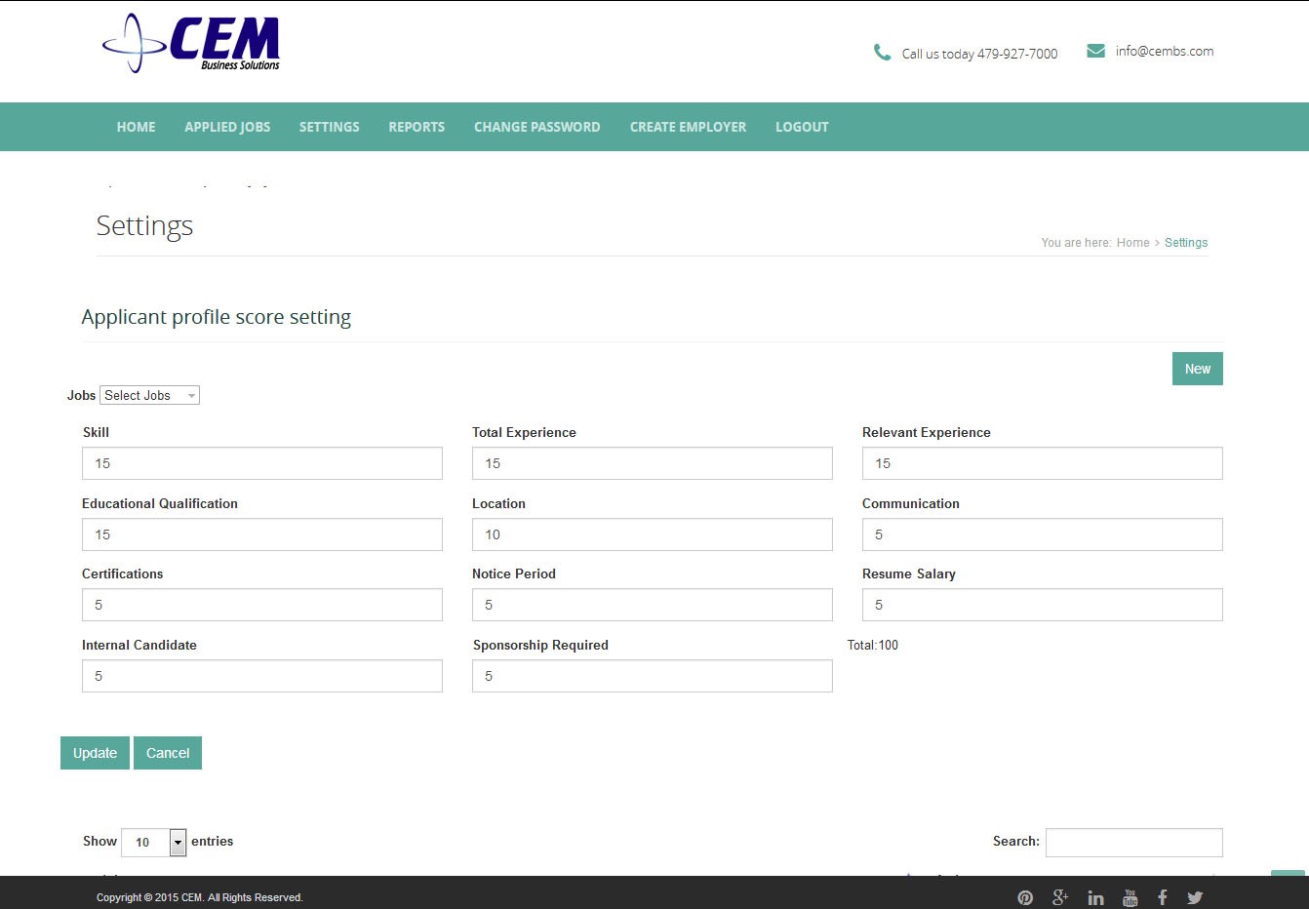Focus the Internal Candidate score field
This screenshot has height=909, width=1309.
coord(262,676)
